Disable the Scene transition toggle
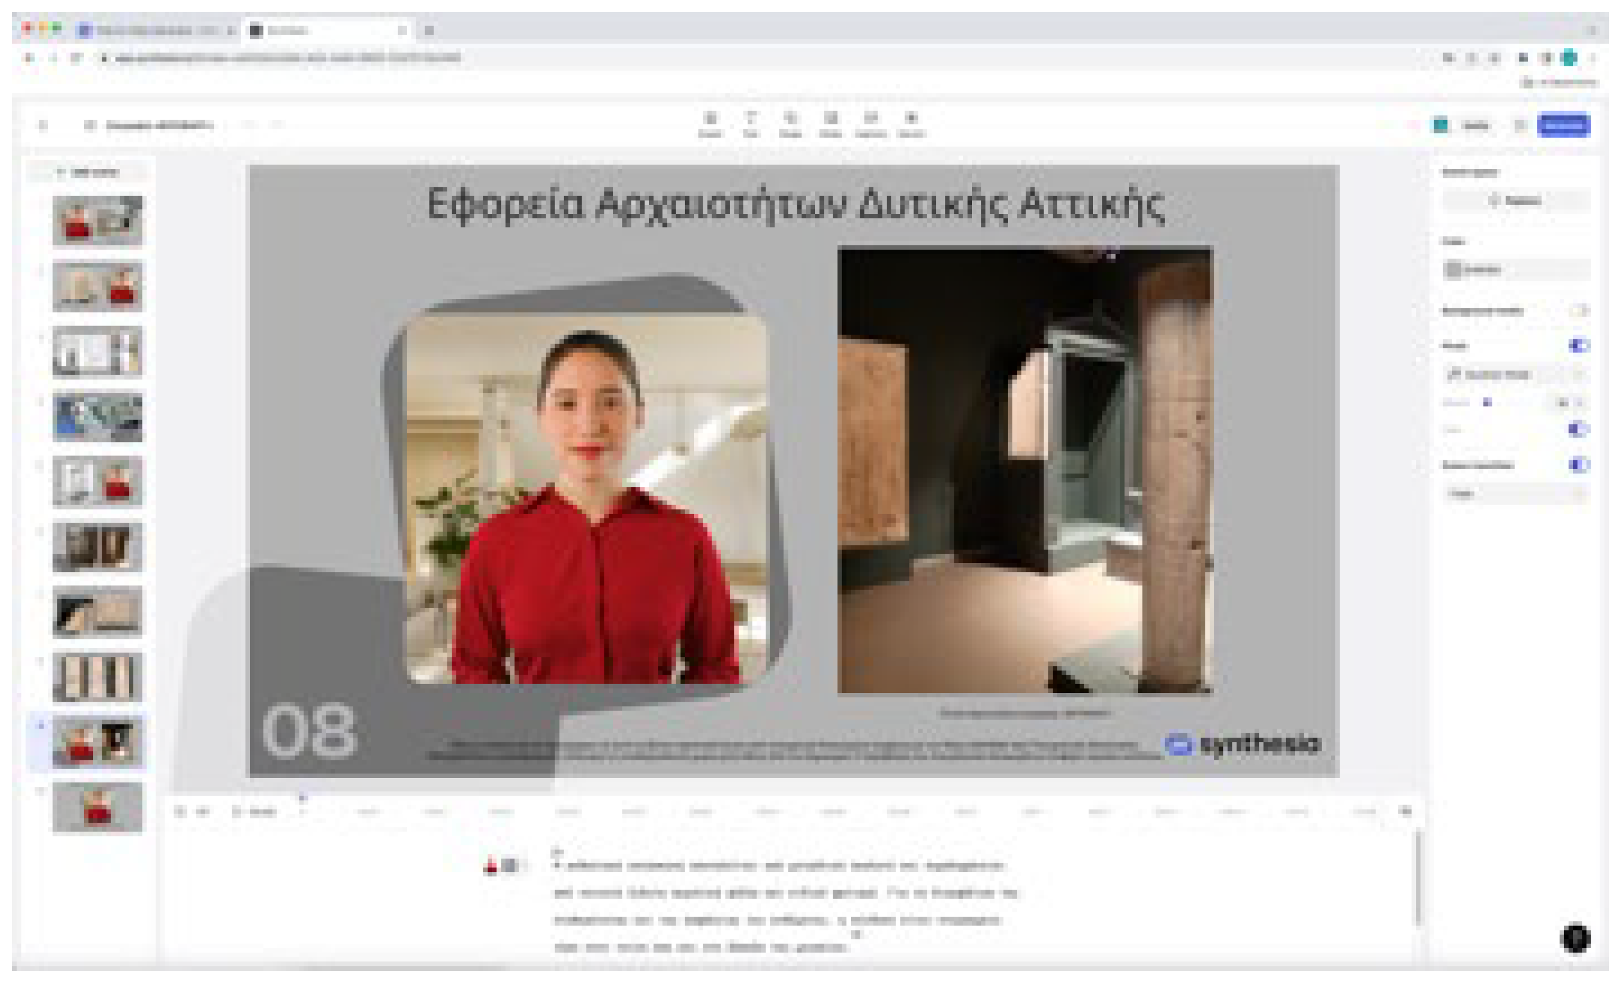This screenshot has height=983, width=1620. click(x=1577, y=465)
